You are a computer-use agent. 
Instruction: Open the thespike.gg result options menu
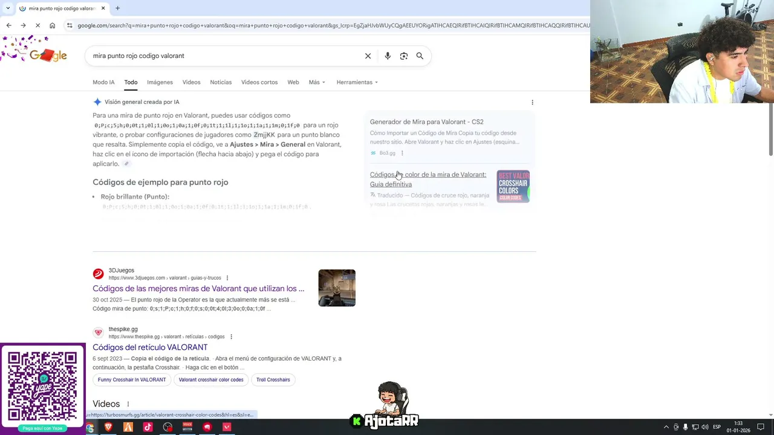tap(231, 337)
